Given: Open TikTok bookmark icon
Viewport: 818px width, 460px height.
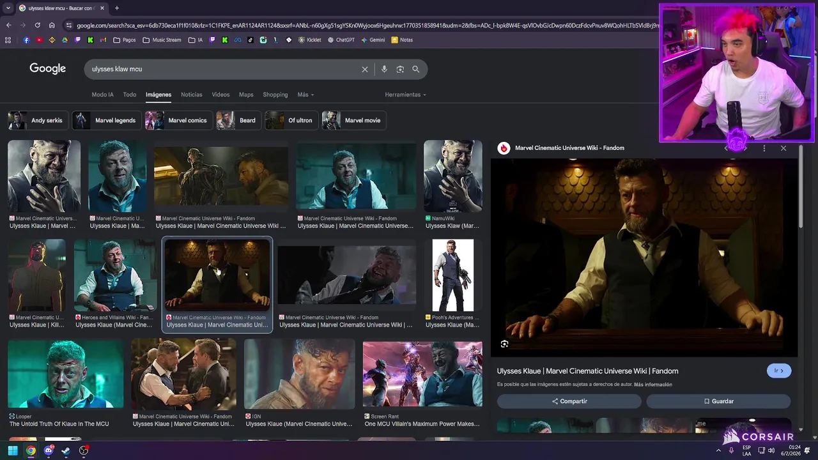Looking at the screenshot, I should (250, 40).
